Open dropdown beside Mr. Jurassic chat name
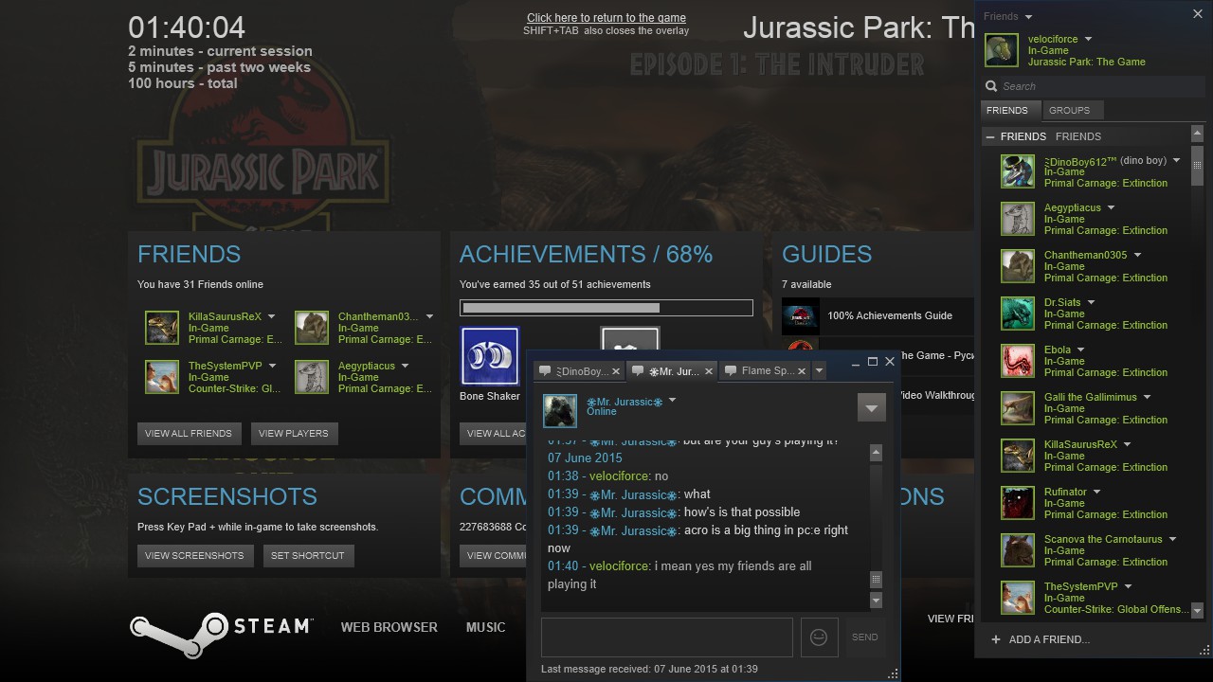The width and height of the screenshot is (1213, 682). 672,401
